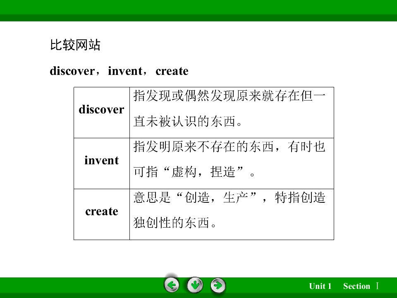Select the 'discover' table cell
The width and height of the screenshot is (397, 298).
[102, 113]
